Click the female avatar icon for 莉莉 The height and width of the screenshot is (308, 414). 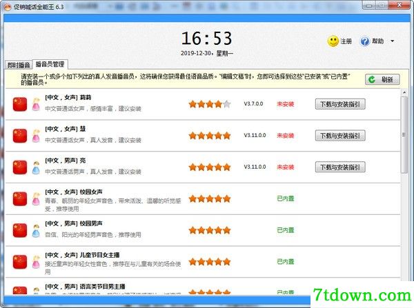coord(36,105)
